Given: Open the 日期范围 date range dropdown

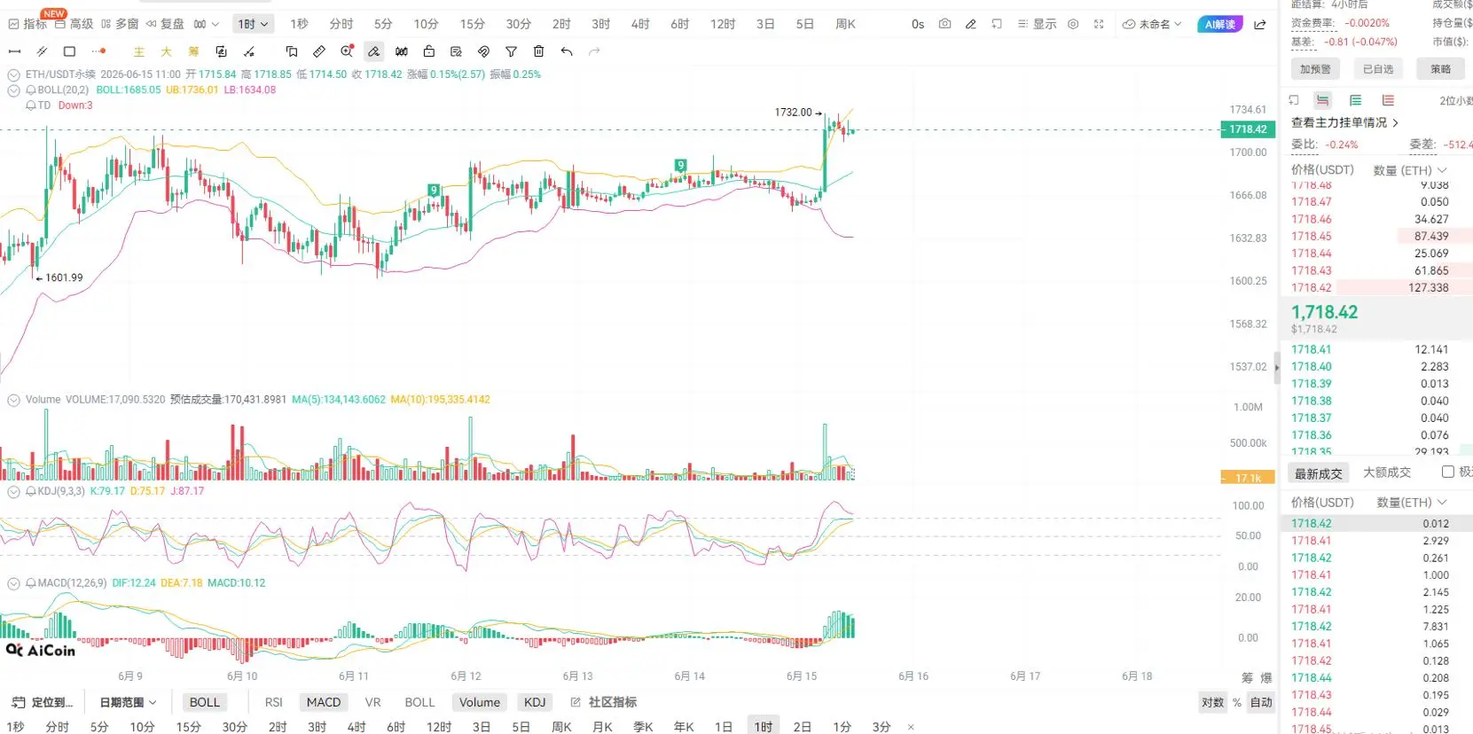Looking at the screenshot, I should [x=128, y=702].
